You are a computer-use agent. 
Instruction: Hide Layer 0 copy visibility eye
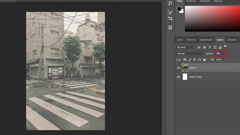(x=178, y=77)
